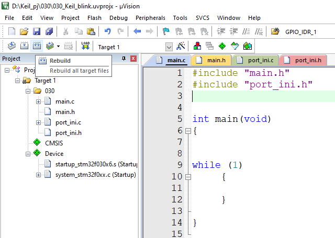Open the Debug menu
335x238 pixels.
[x=118, y=18]
